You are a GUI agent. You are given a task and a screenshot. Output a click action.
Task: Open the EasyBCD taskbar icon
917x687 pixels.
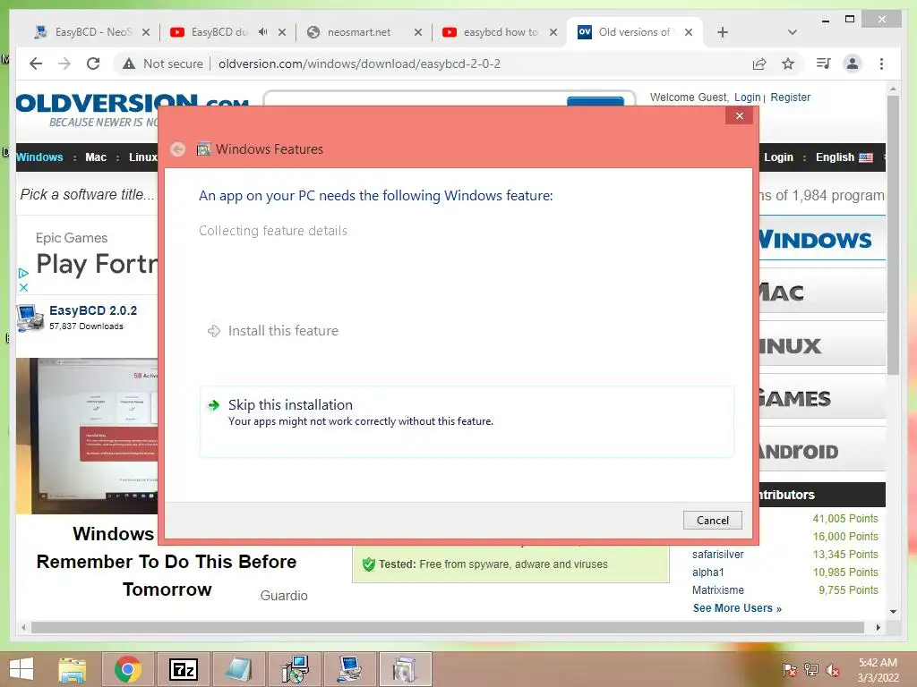tap(350, 669)
